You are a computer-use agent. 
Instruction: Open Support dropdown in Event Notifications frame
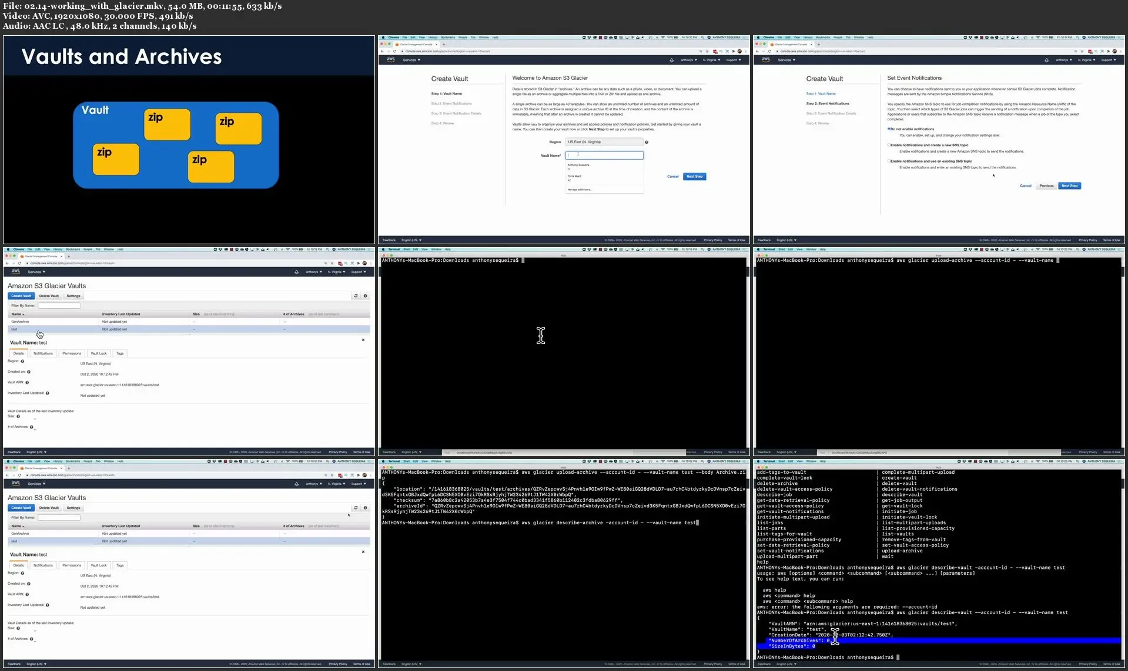1109,60
